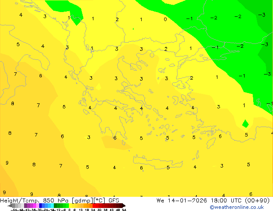Click the Height/Temp. 850 hPa map title

point(34,201)
